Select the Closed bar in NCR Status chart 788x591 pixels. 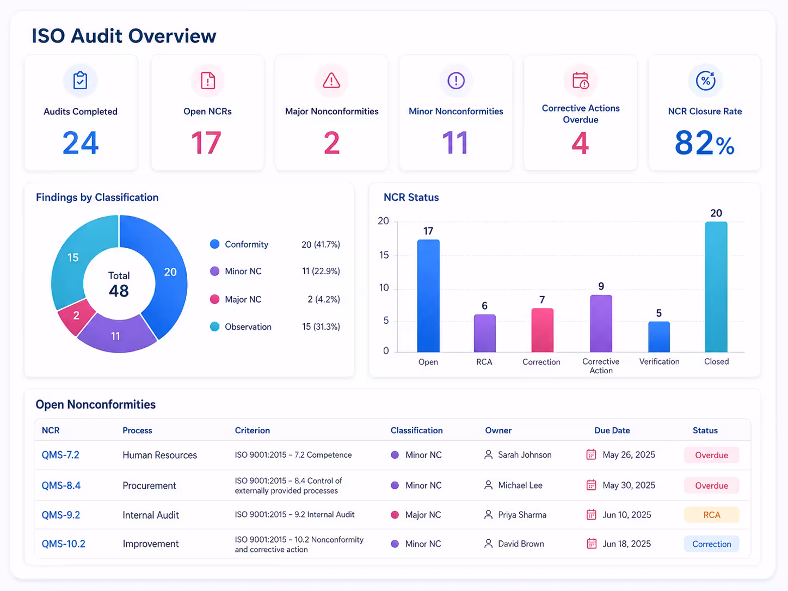click(x=716, y=287)
